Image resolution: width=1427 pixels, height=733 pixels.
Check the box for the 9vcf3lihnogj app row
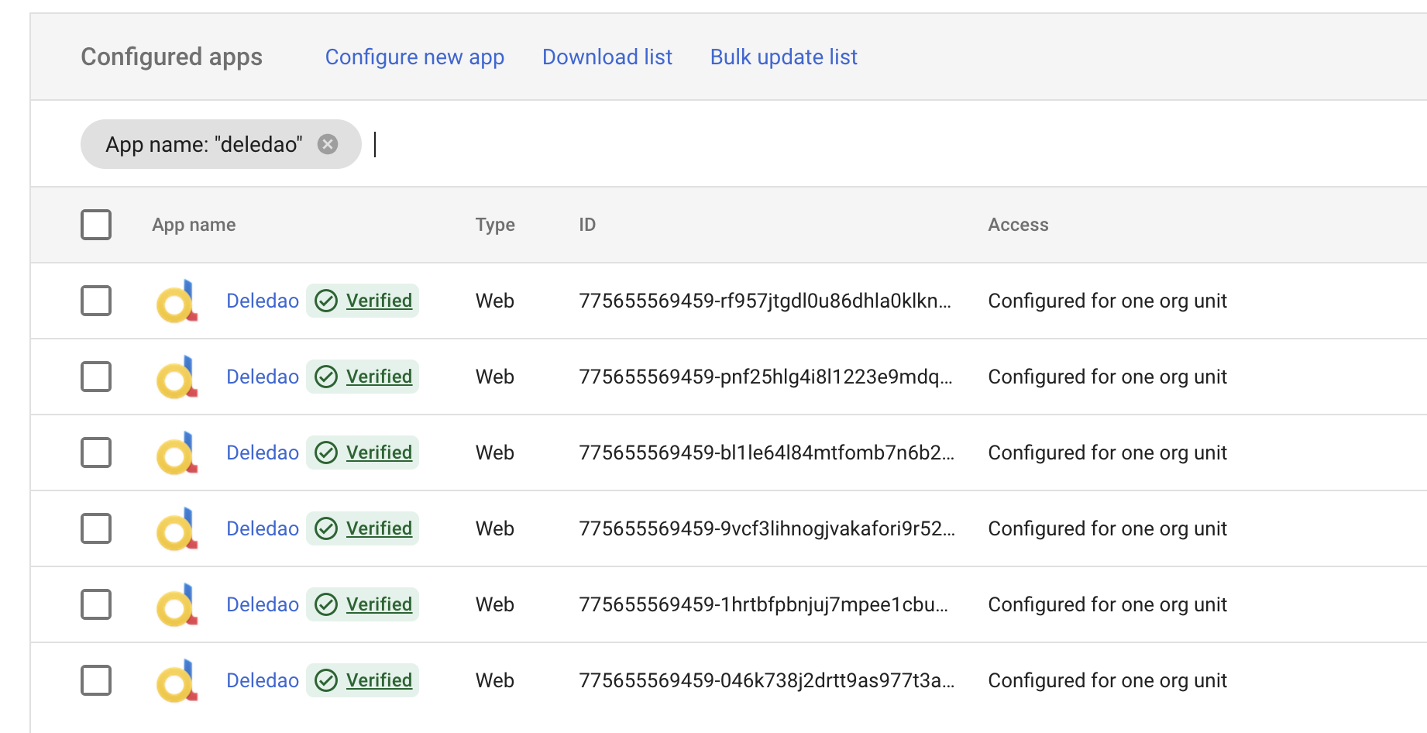point(96,528)
